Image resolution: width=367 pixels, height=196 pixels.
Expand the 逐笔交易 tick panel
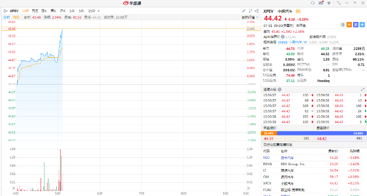coord(363,89)
